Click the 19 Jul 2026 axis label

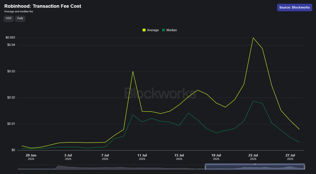(x=216, y=157)
